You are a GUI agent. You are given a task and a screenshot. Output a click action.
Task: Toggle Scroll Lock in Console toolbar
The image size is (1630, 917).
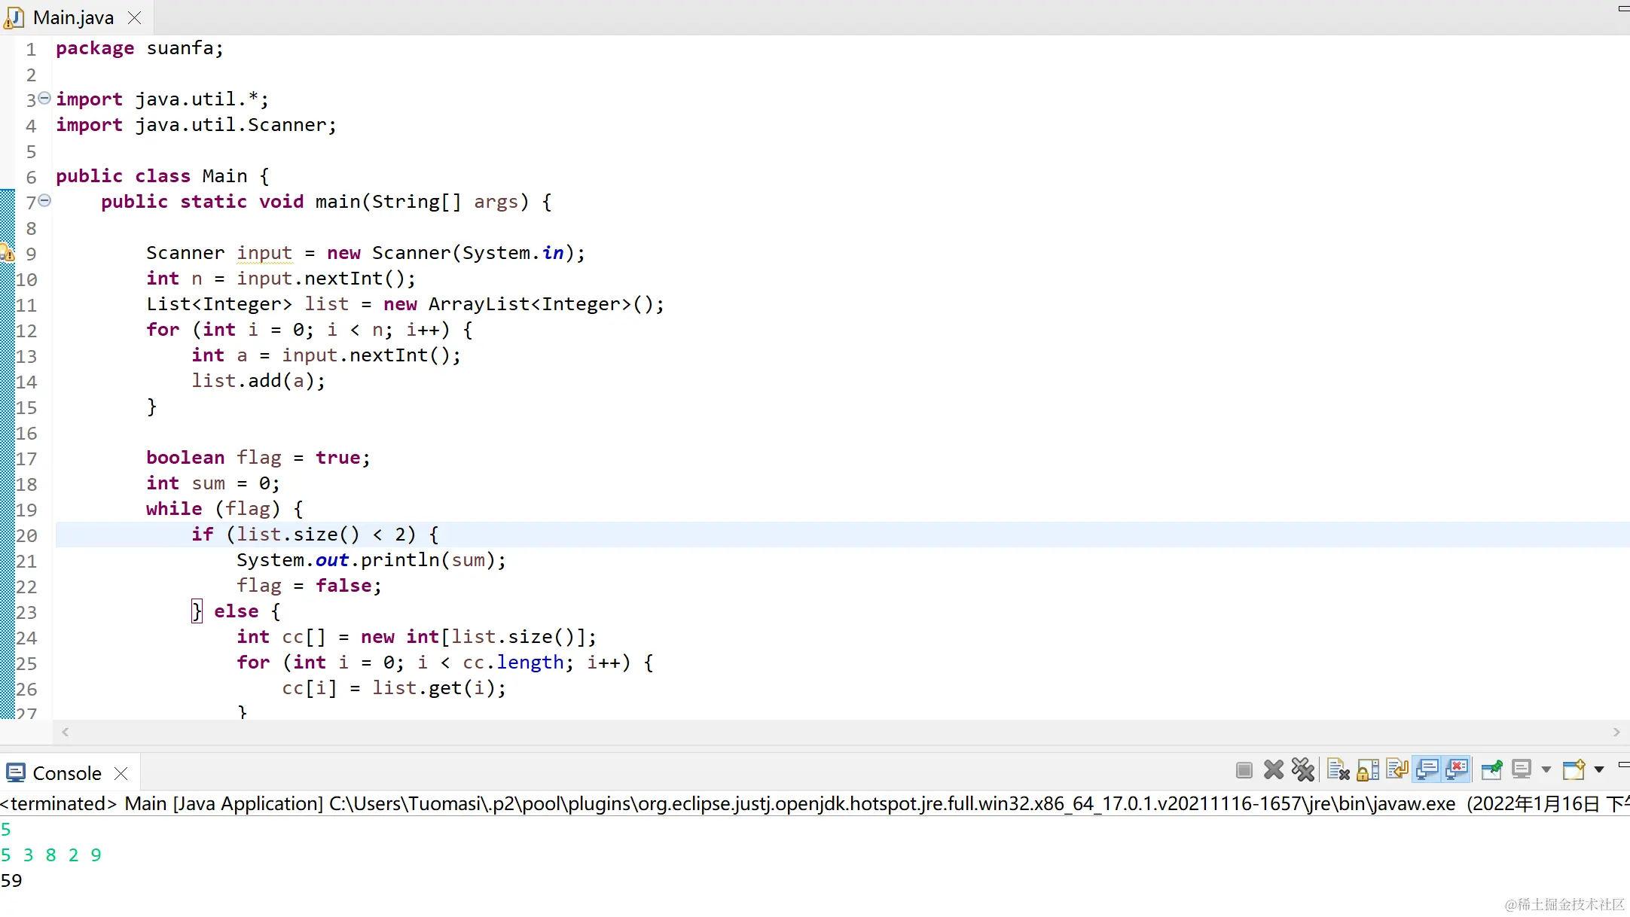pos(1368,770)
